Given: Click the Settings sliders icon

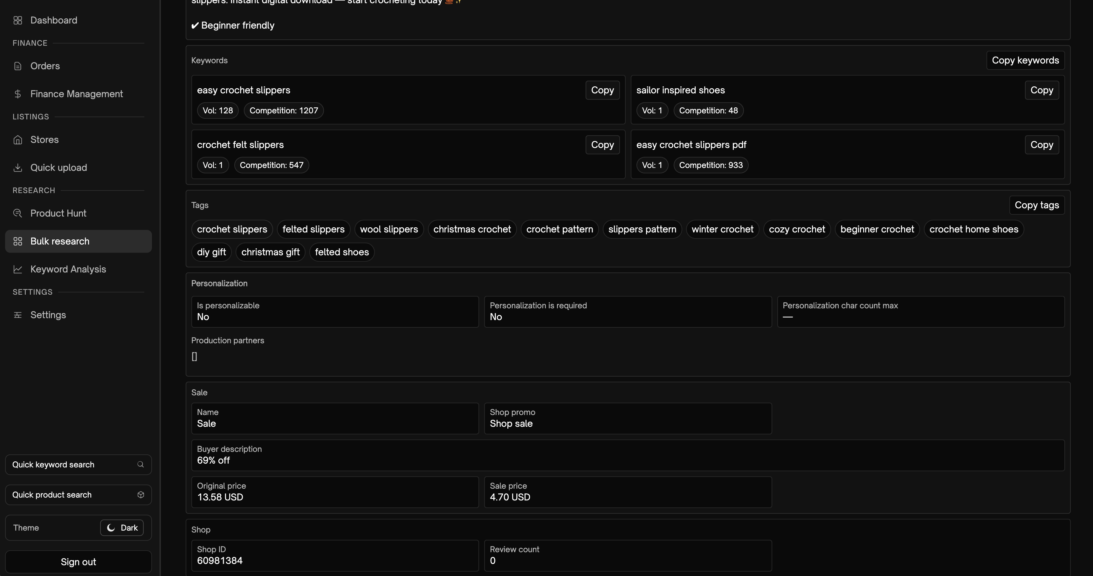Looking at the screenshot, I should 18,314.
